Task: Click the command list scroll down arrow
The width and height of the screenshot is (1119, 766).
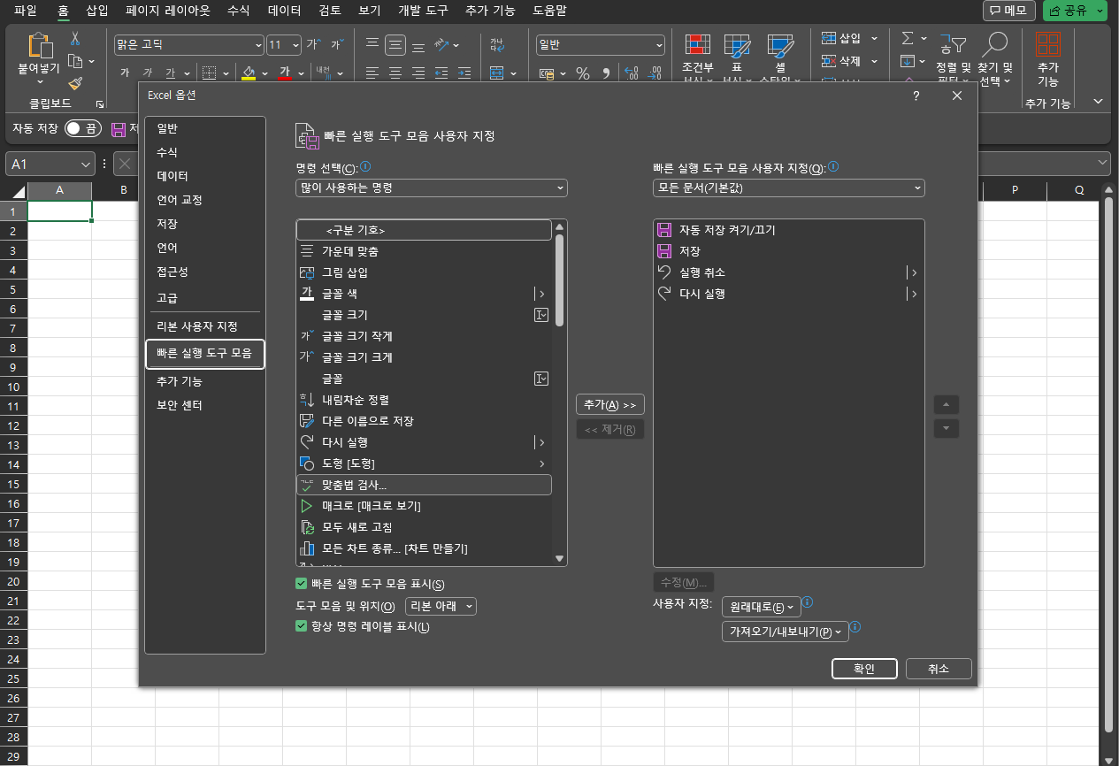Action: (x=559, y=558)
